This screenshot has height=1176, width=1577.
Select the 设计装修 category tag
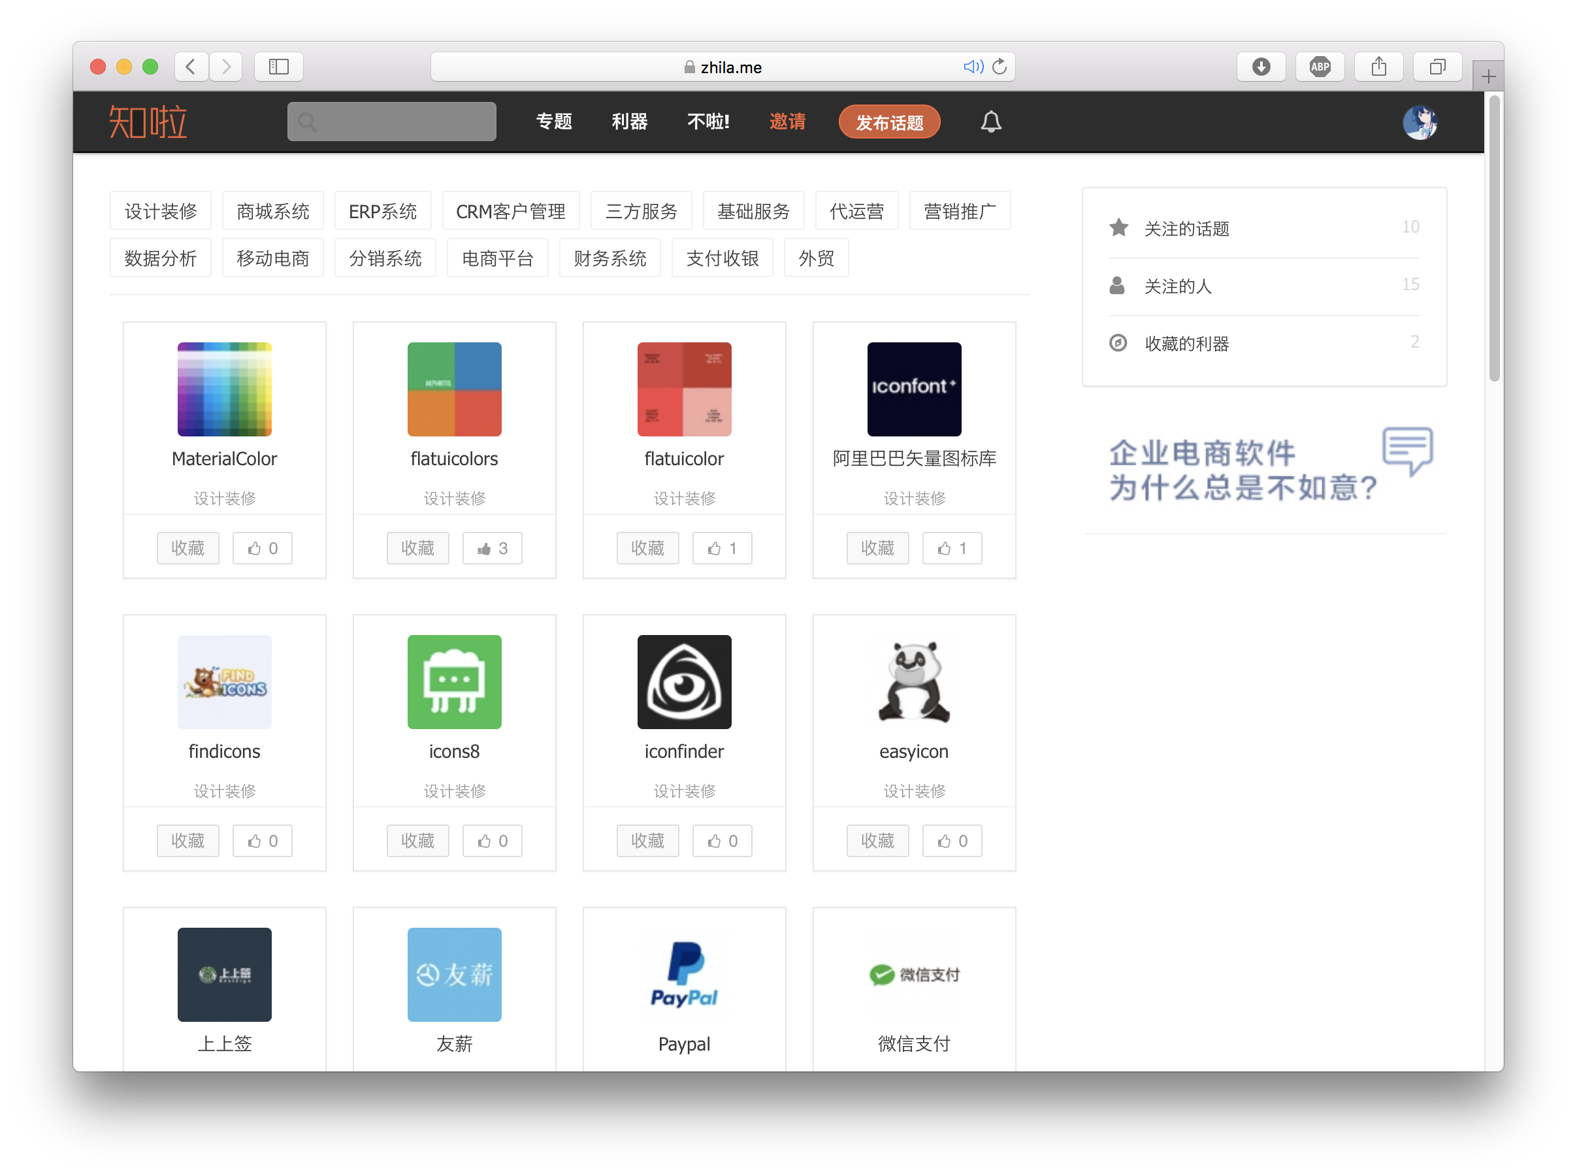tap(160, 212)
